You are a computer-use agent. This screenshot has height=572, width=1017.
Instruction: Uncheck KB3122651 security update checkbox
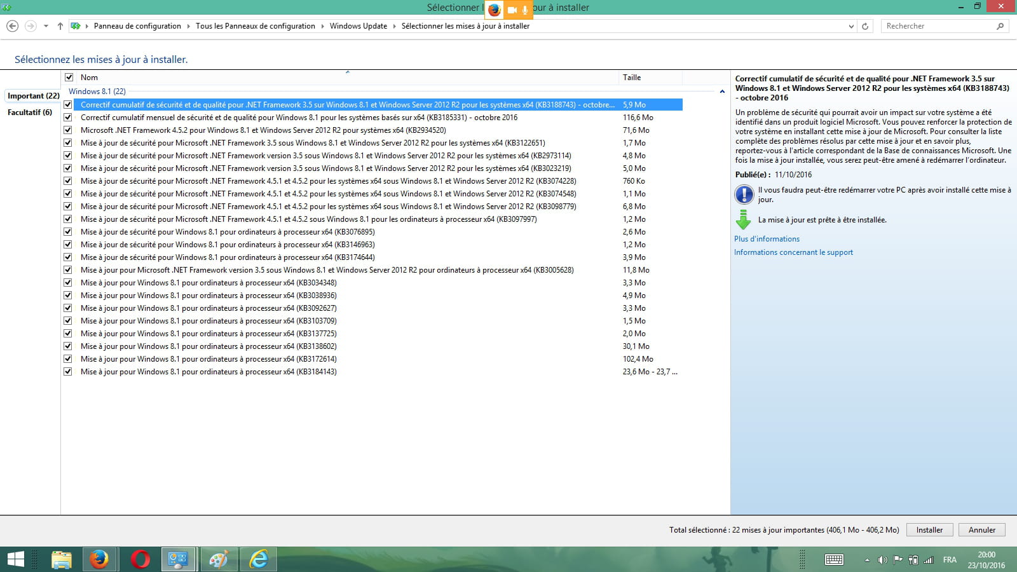(68, 143)
